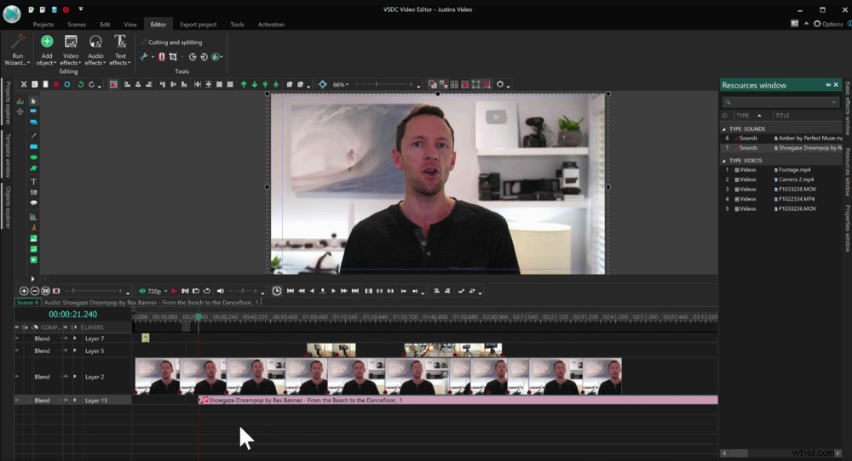Screen dimensions: 852x461
Task: Open the Video effects menu
Action: (71, 50)
